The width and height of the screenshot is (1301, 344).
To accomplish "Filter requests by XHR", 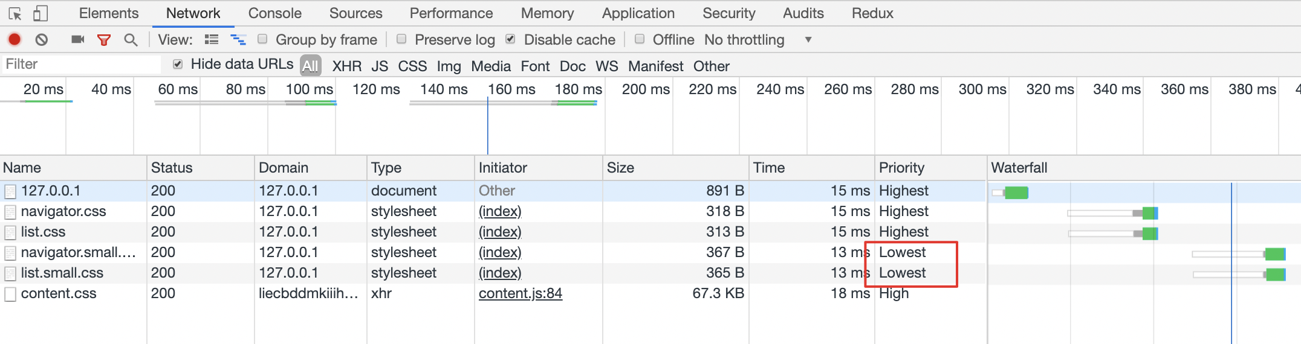I will click(x=347, y=66).
